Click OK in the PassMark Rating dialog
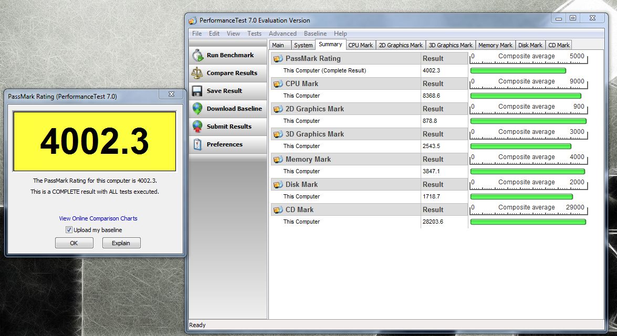 [74, 243]
